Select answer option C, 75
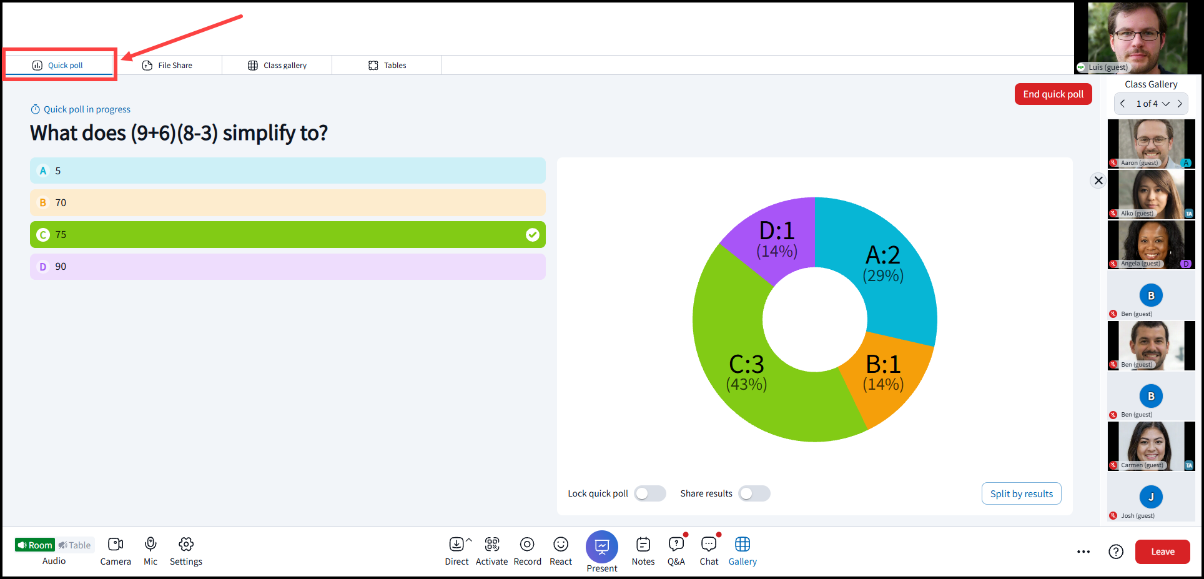 [x=288, y=234]
